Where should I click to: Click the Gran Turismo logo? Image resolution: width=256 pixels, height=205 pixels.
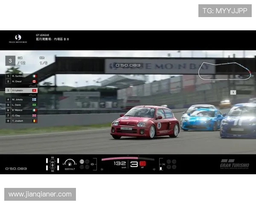coord(233,164)
